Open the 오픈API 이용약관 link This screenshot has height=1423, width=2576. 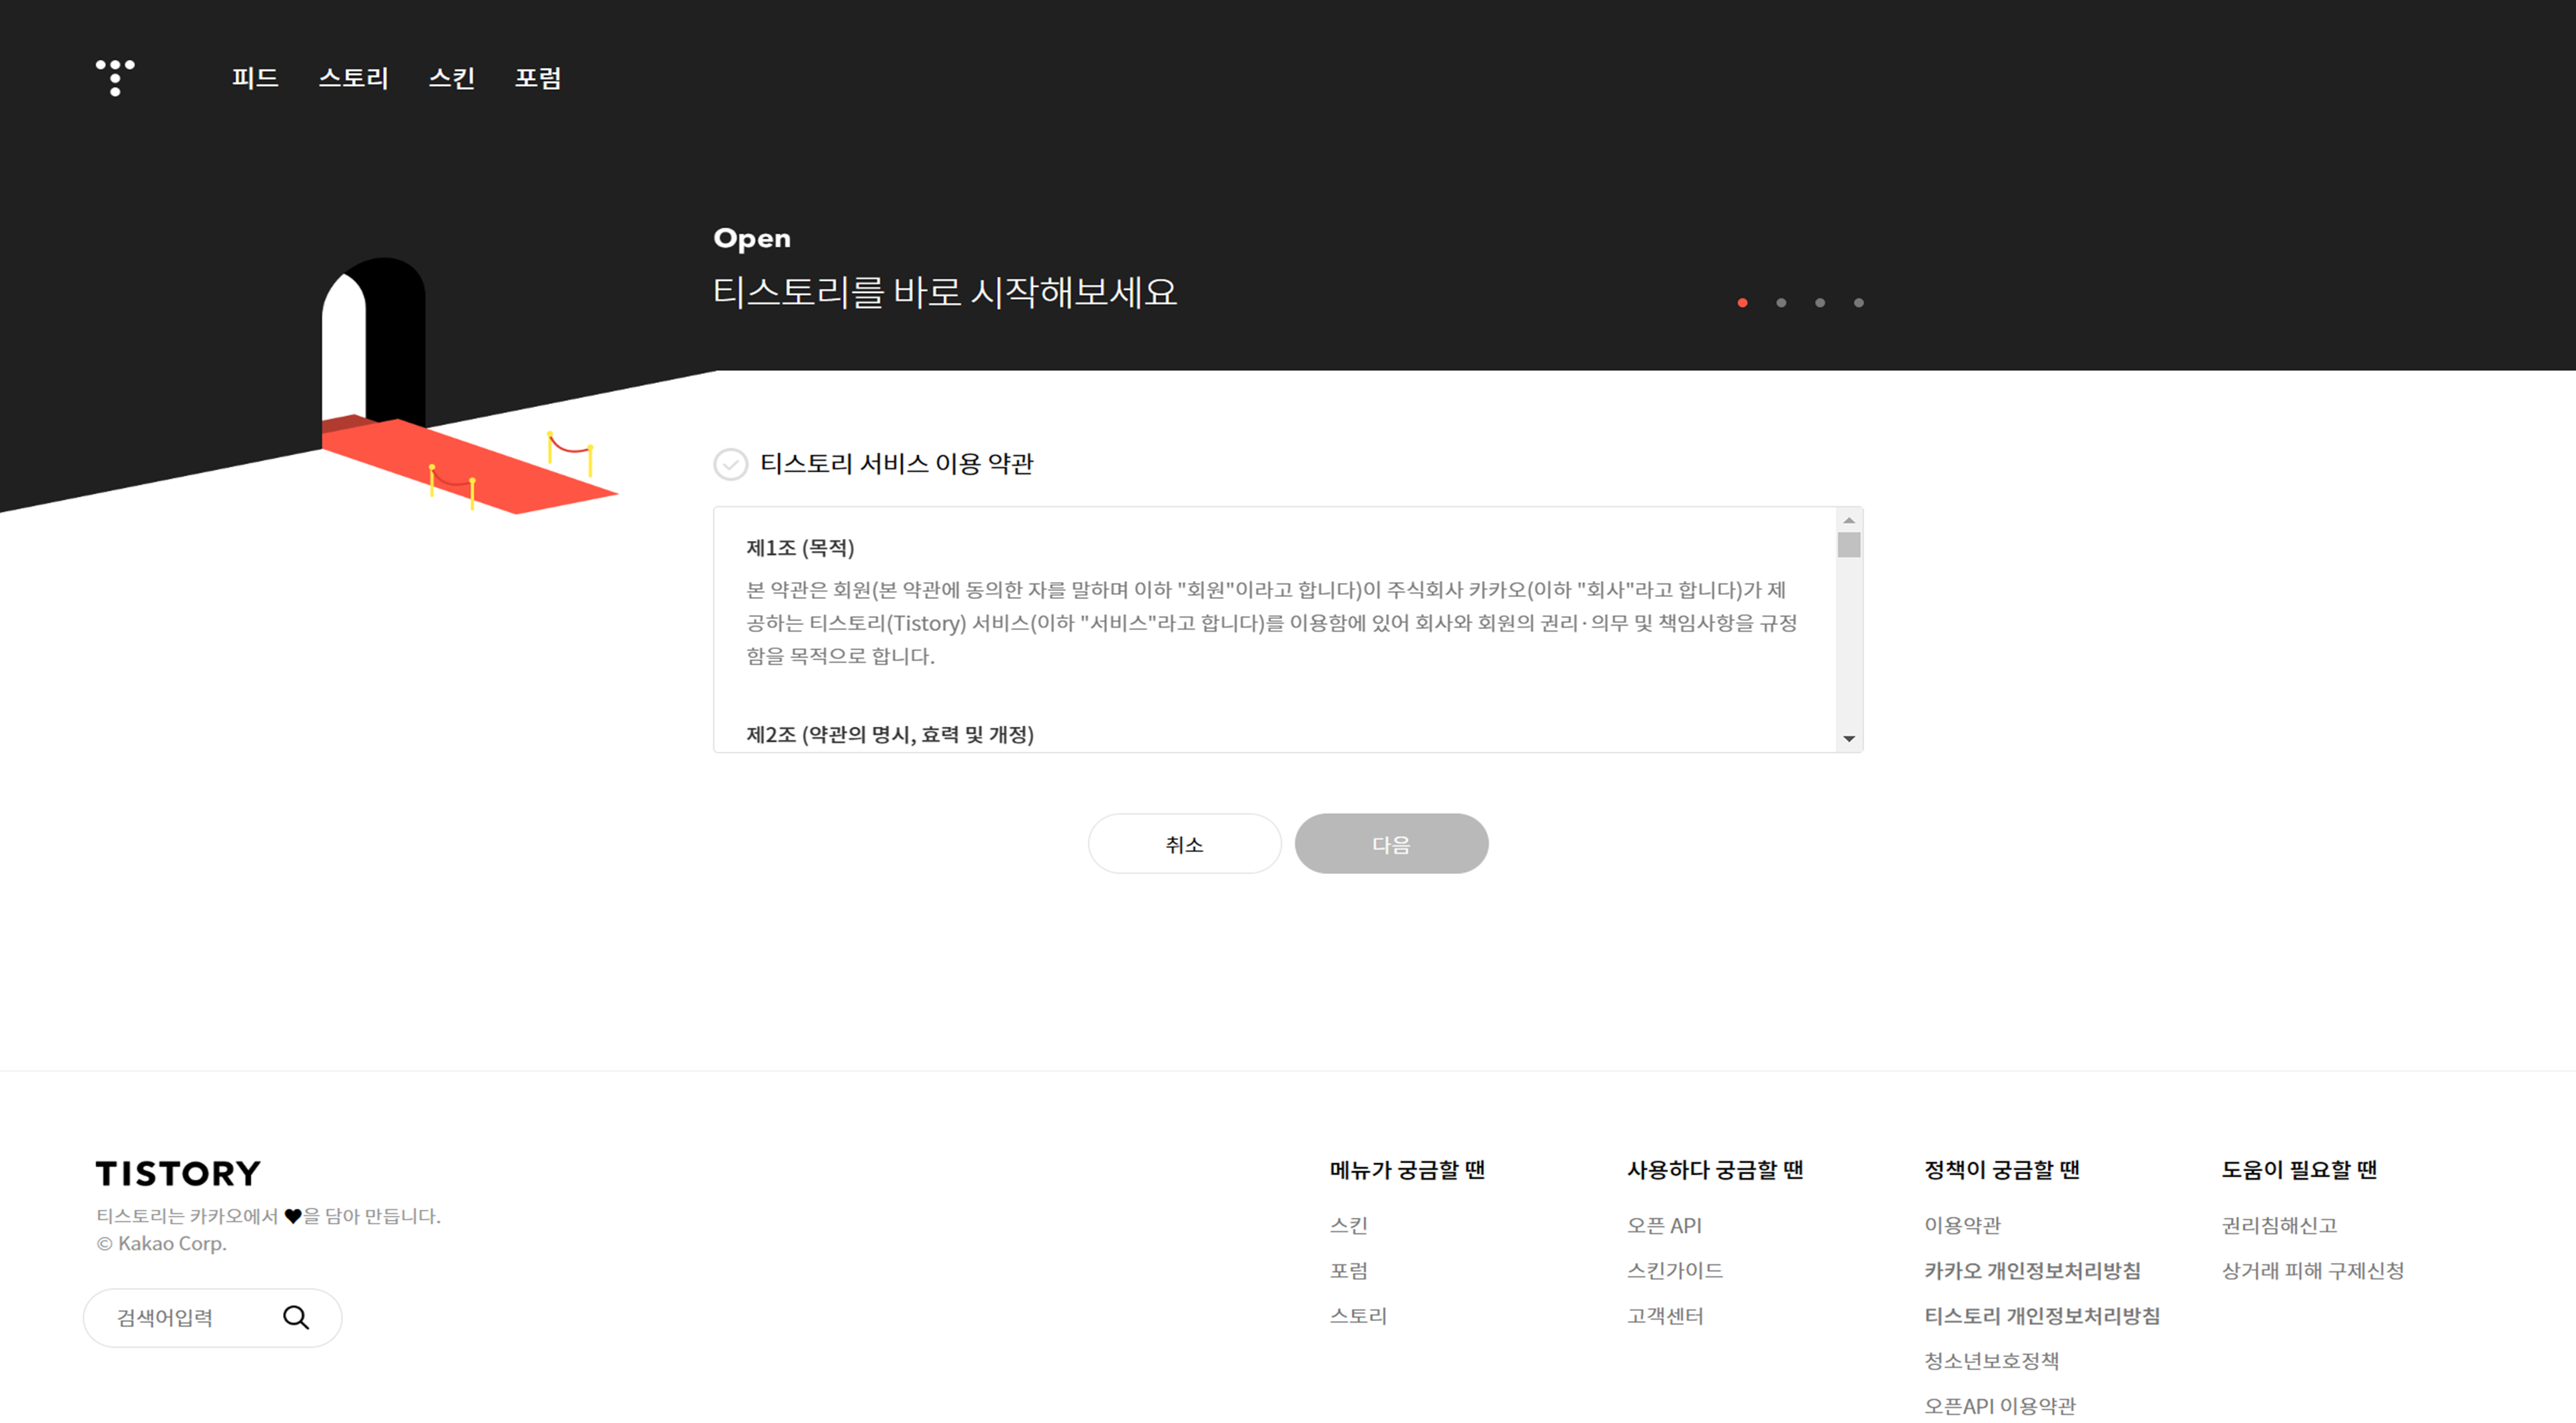2000,1406
